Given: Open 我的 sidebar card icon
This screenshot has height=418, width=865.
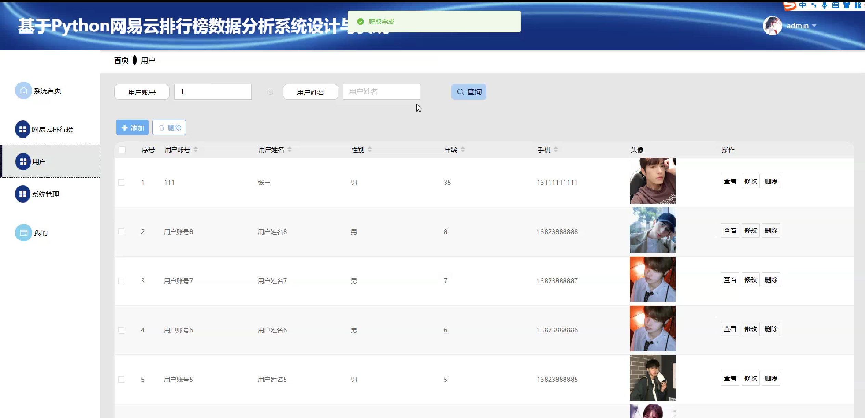Looking at the screenshot, I should (23, 233).
